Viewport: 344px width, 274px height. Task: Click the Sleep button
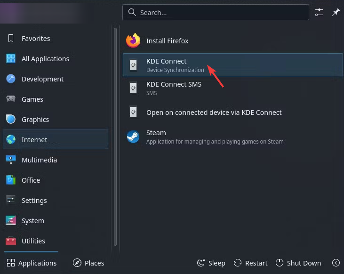[211, 263]
